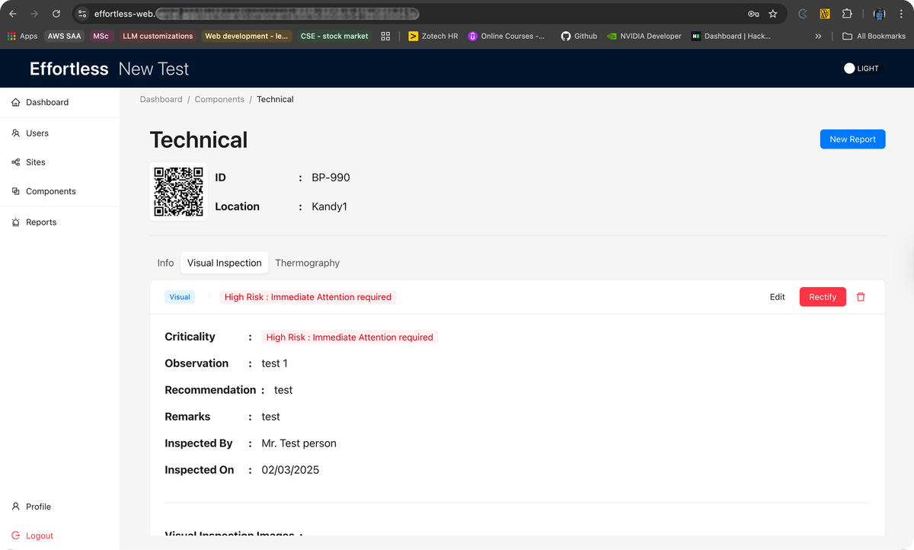The height and width of the screenshot is (550, 914).
Task: Open Chrome three-dot menu
Action: 901,14
